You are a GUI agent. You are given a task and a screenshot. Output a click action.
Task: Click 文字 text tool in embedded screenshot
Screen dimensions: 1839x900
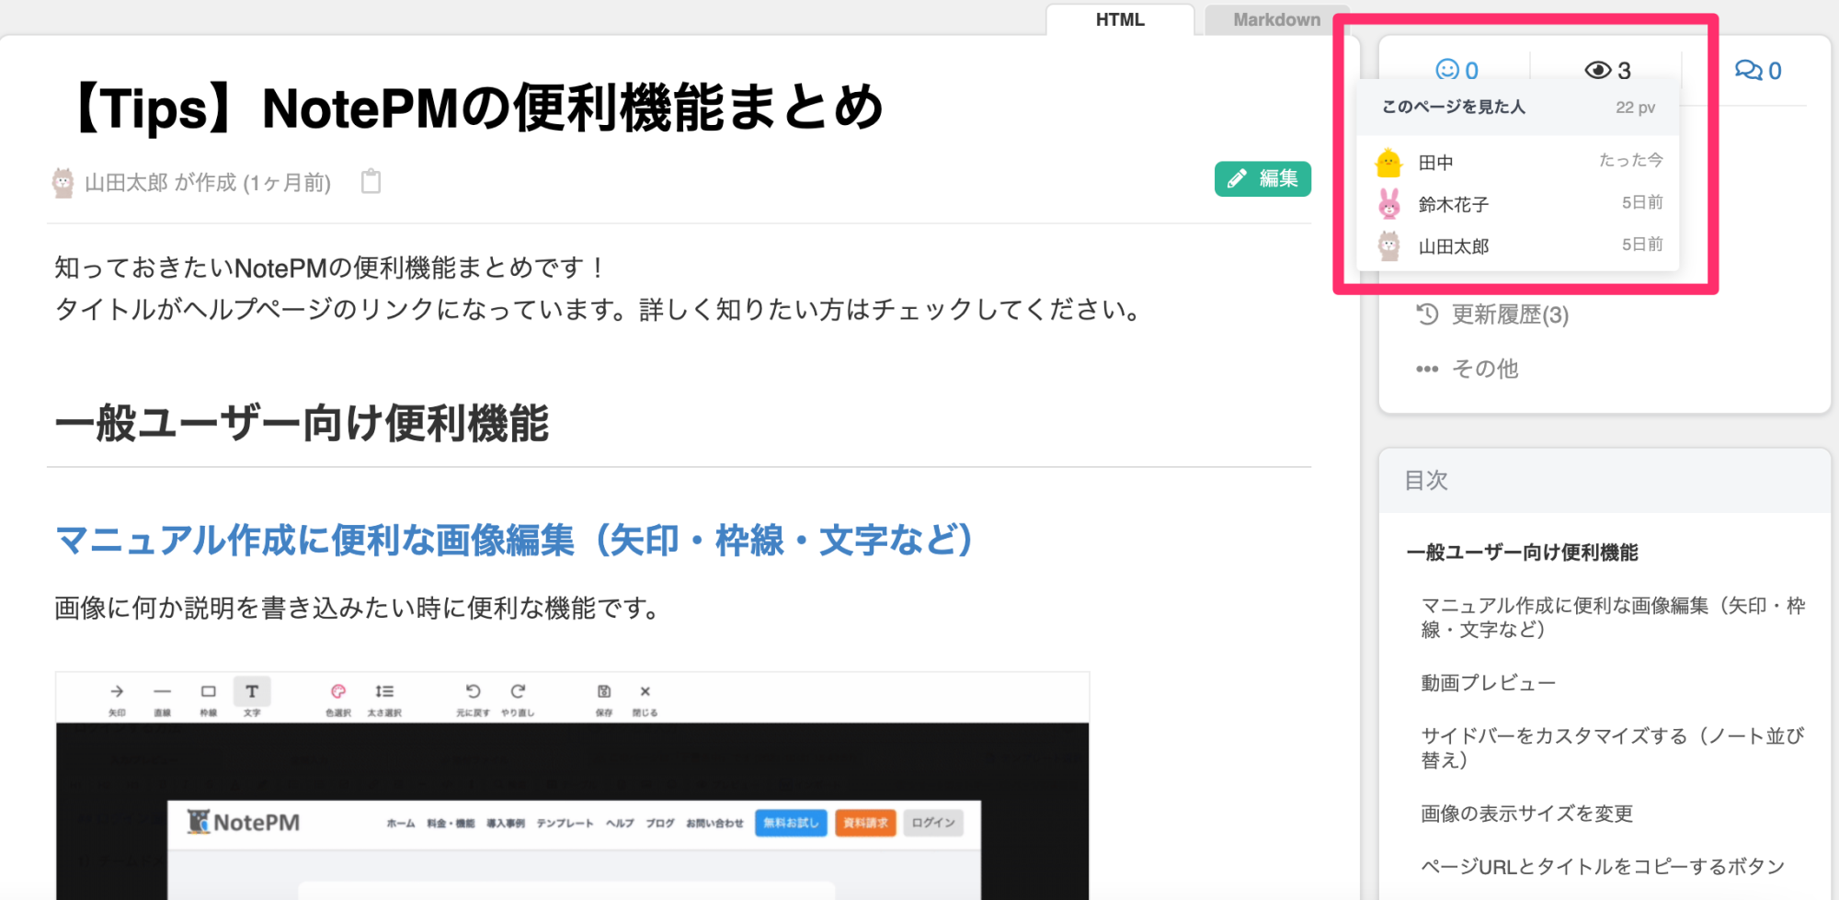click(252, 699)
